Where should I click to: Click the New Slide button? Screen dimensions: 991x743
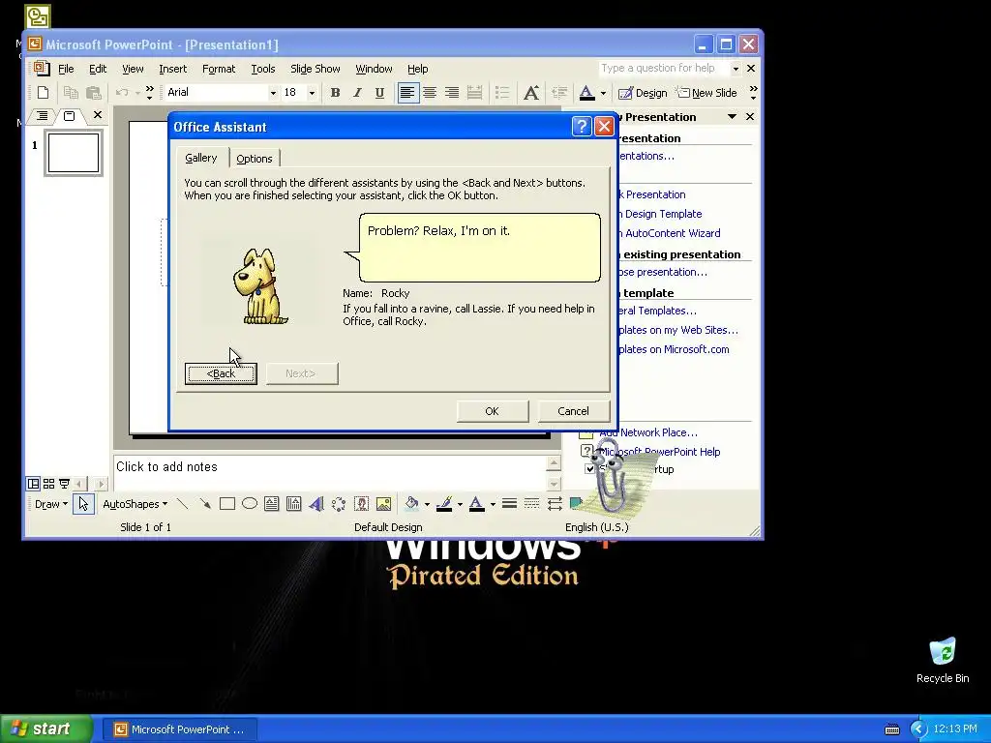point(707,93)
